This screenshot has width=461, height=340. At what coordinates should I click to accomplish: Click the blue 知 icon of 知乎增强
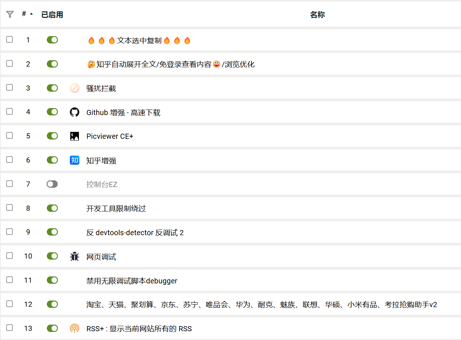[75, 160]
